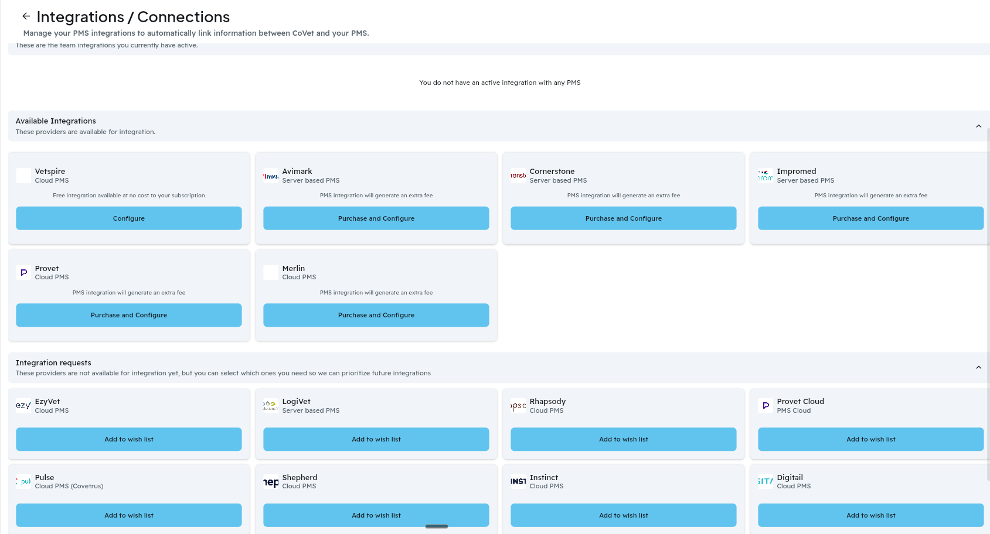Click the 'no active integration with any PMS' message
Screen dimensions: 990x534
click(500, 83)
